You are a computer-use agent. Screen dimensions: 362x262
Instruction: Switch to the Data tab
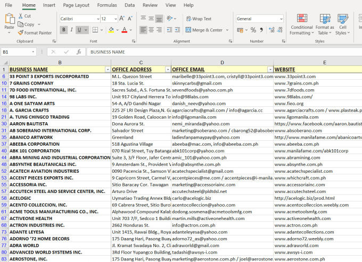click(x=129, y=5)
